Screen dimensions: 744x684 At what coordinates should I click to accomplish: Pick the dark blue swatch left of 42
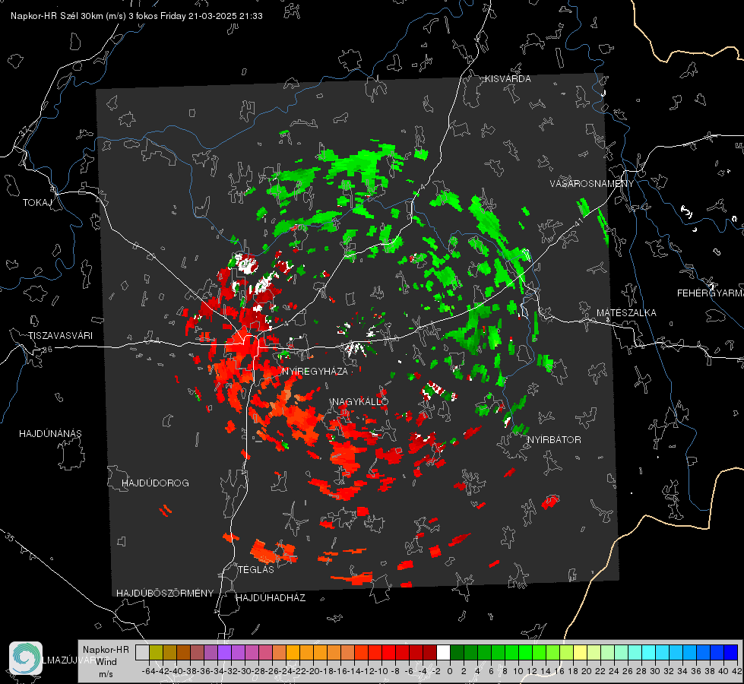pos(731,652)
